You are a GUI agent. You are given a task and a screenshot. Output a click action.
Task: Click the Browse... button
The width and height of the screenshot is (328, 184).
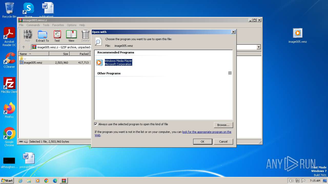223,125
